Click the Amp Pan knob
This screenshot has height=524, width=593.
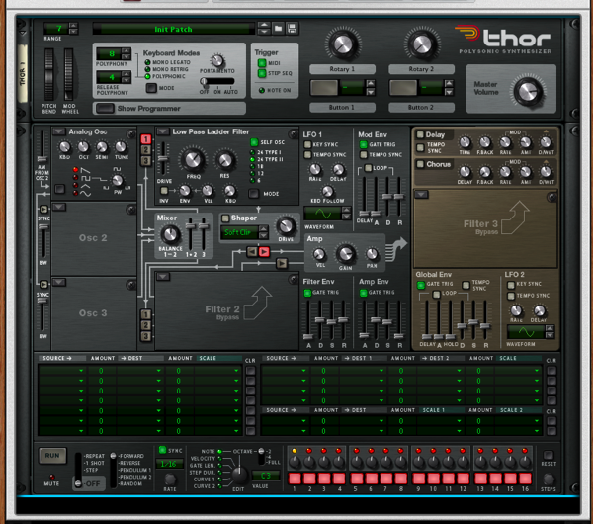tap(372, 254)
